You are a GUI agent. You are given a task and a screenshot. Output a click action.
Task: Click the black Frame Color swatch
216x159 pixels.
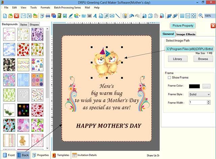(x=194, y=87)
